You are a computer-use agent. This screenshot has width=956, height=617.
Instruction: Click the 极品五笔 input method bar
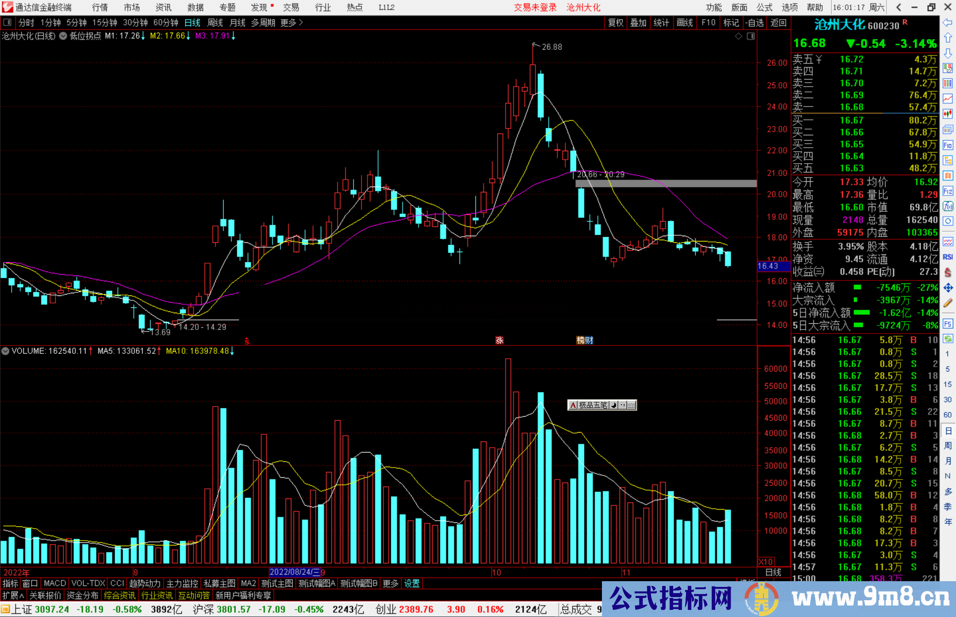(x=602, y=405)
